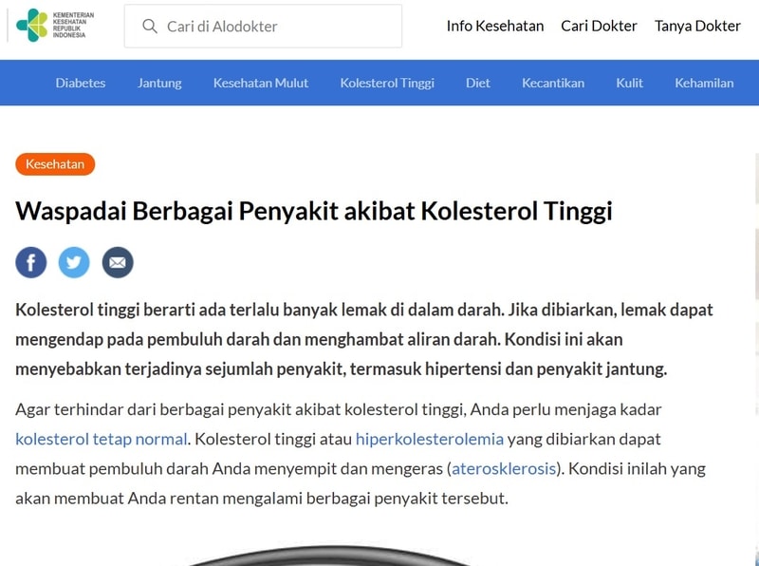The image size is (759, 566).
Task: Choose the Diet category
Action: tap(478, 83)
